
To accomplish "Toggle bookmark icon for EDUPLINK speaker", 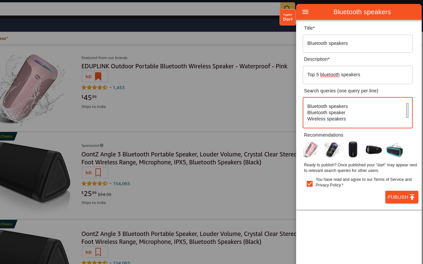I will tap(98, 77).
